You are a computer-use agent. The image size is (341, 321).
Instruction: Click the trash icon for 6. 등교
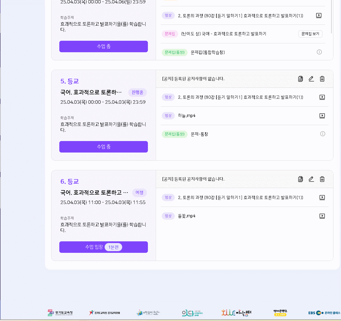pyautogui.click(x=322, y=179)
